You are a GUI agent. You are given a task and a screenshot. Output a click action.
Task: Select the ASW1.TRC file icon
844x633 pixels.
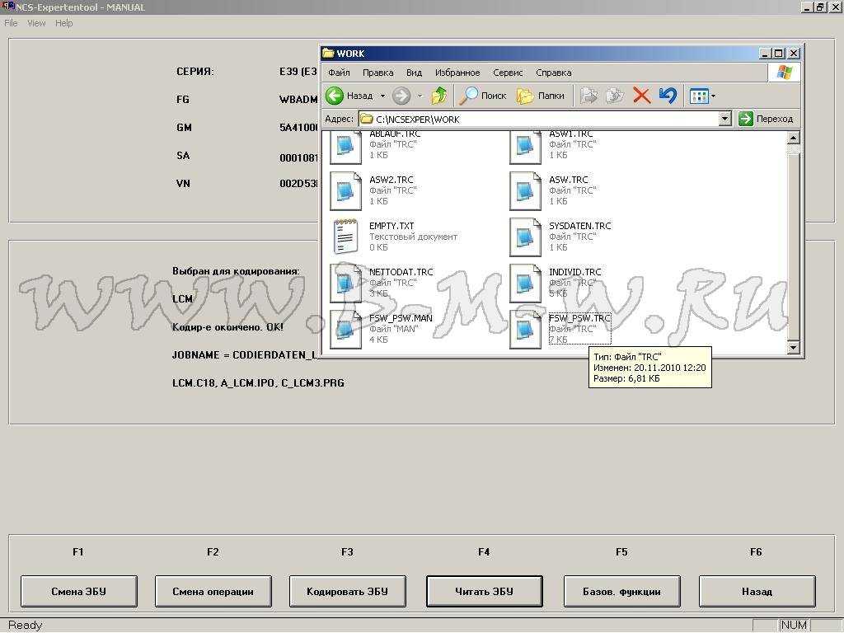click(525, 147)
